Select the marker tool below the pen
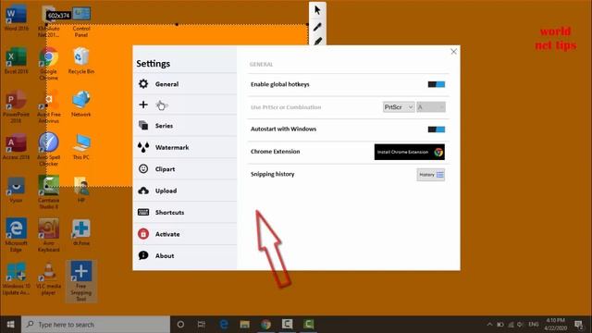This screenshot has width=592, height=333. pos(317,41)
